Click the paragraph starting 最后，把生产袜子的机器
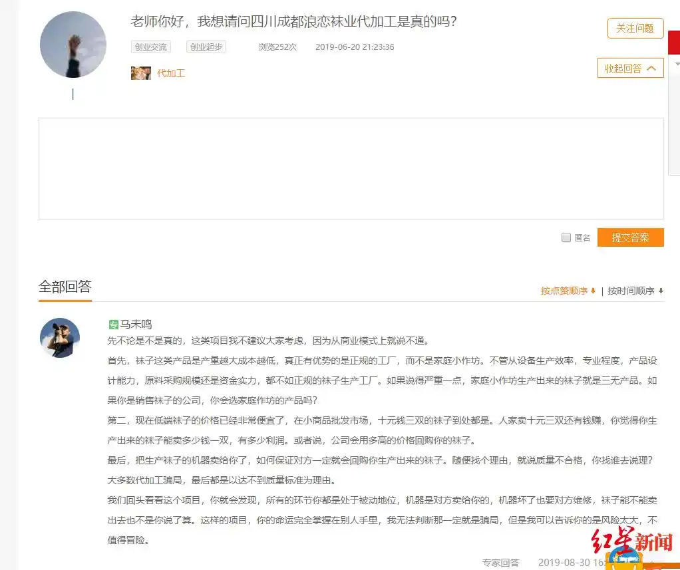The height and width of the screenshot is (570, 680). pos(380,460)
